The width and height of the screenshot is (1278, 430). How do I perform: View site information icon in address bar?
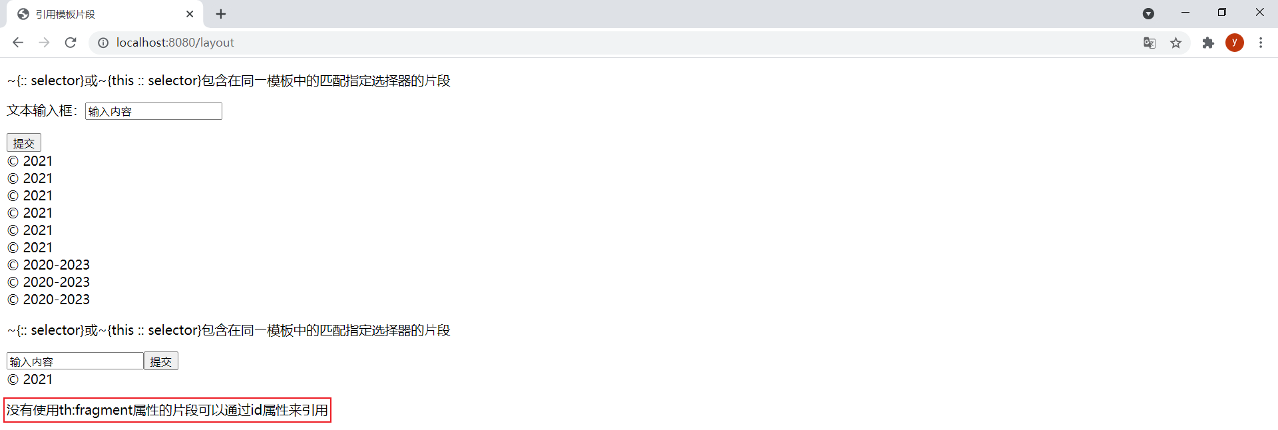click(x=103, y=43)
